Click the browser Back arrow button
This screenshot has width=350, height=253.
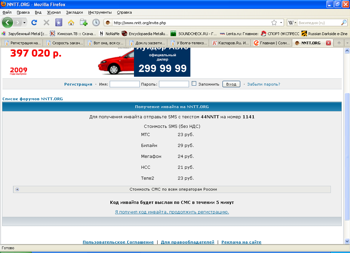7,23
